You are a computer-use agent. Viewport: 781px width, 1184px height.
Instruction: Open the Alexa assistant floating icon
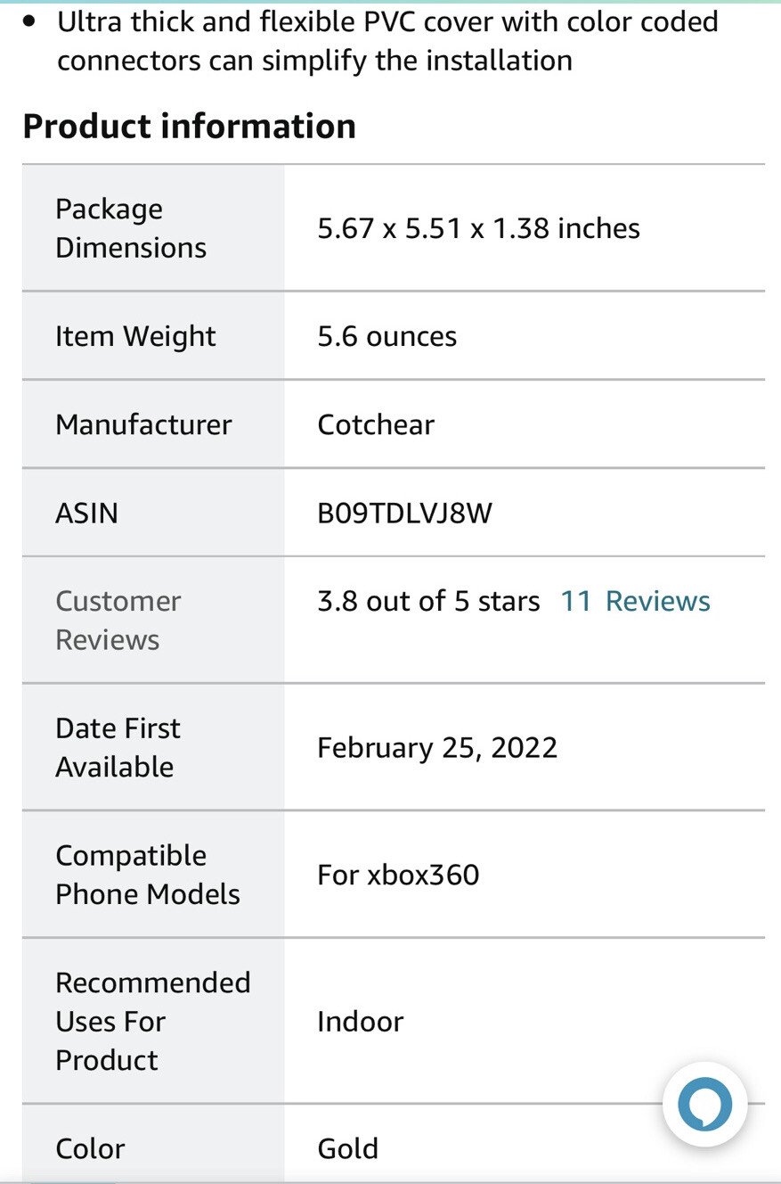click(x=704, y=1104)
